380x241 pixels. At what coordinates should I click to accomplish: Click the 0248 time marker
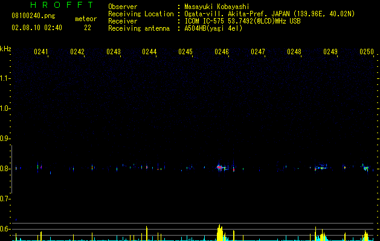tap(294, 52)
